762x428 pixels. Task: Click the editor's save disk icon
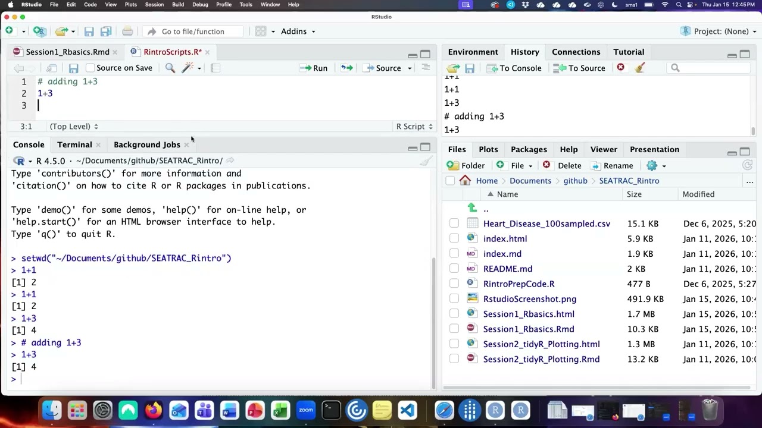click(x=73, y=68)
